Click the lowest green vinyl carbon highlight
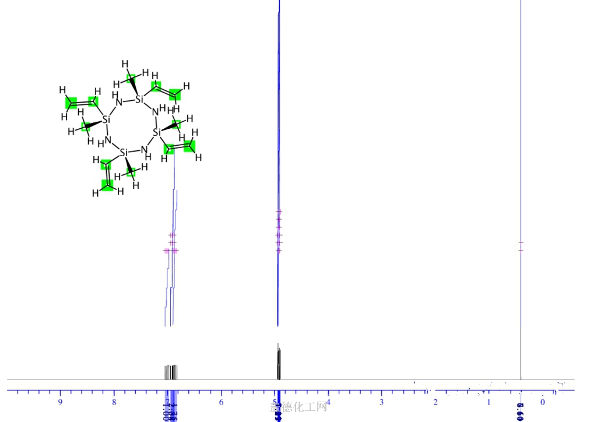 (x=107, y=185)
